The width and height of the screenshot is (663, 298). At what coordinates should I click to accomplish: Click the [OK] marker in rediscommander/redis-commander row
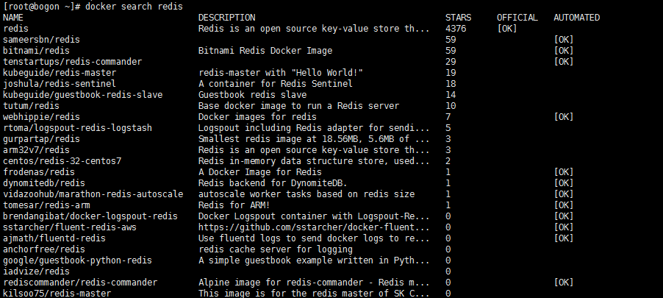564,282
